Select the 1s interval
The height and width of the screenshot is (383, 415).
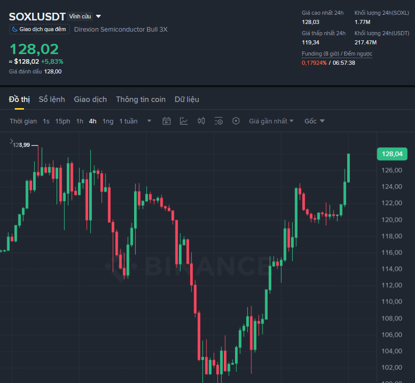coord(46,121)
